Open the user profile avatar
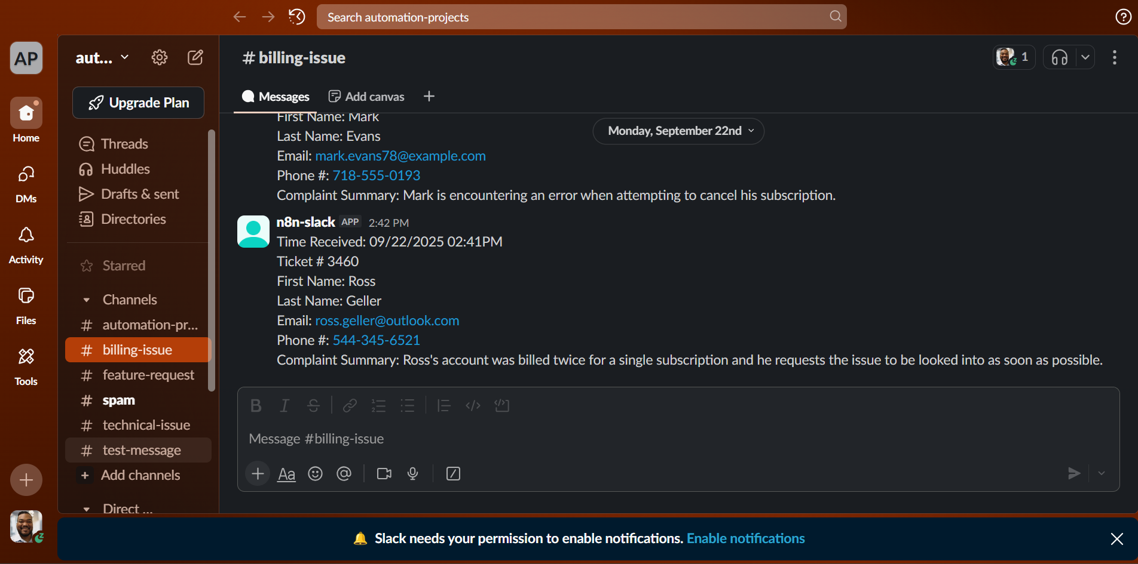 pos(26,526)
